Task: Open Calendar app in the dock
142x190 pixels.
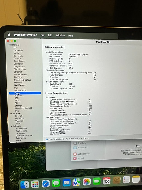Action: (x=107, y=181)
